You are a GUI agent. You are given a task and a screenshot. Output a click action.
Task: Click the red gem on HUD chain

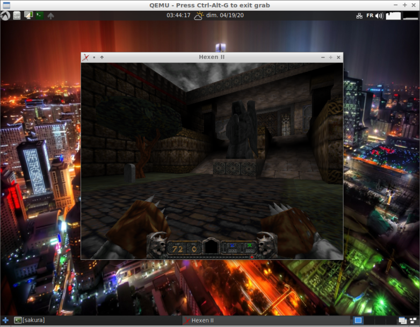pos(252,257)
